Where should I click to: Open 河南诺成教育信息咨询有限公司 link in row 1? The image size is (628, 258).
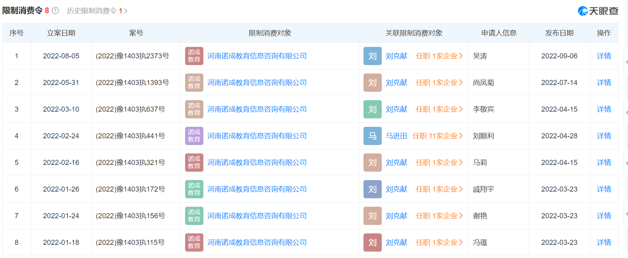(257, 56)
